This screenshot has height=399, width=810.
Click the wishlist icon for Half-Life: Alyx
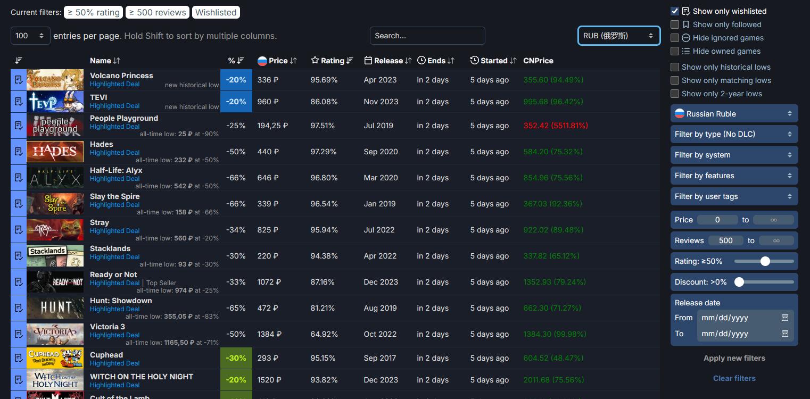click(x=19, y=178)
